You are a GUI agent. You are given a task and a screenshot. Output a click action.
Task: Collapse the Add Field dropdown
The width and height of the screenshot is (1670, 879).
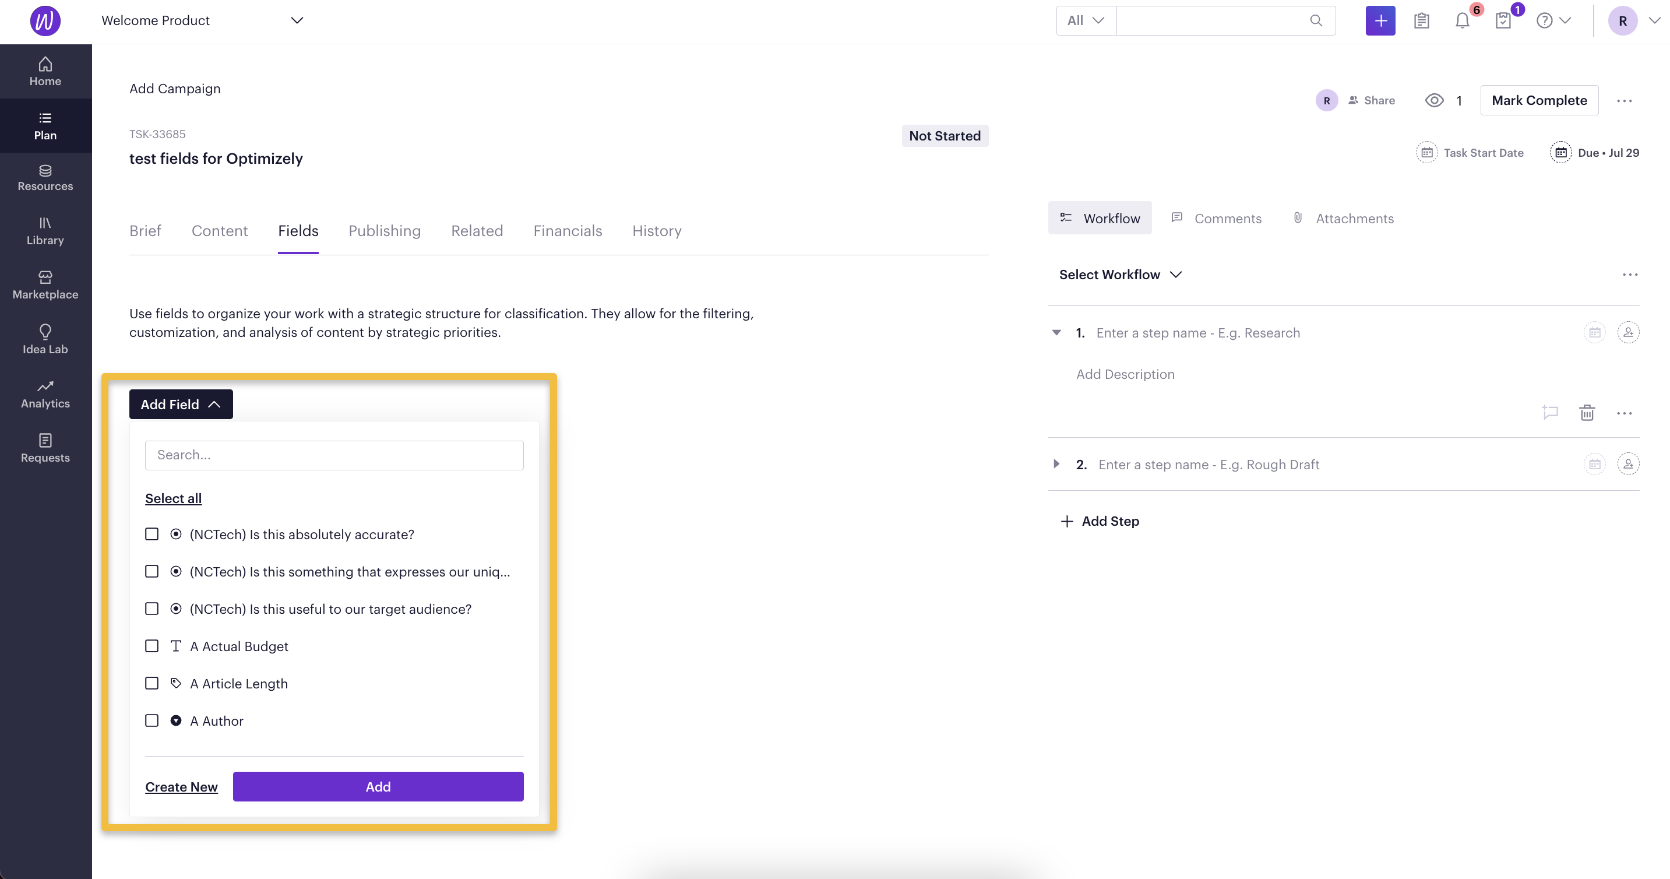tap(181, 404)
